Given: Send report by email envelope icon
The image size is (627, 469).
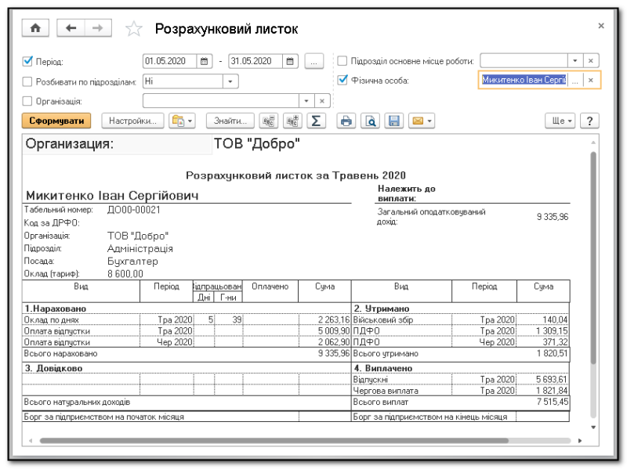Looking at the screenshot, I should coord(418,121).
